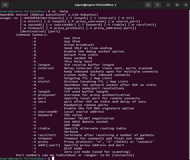Click the 'Use IPv6' description

coord(72,42)
